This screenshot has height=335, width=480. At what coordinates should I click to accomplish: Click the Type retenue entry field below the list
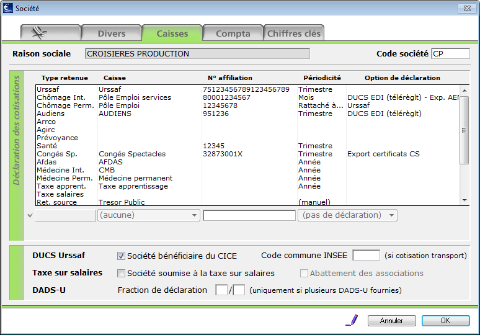pyautogui.click(x=66, y=215)
